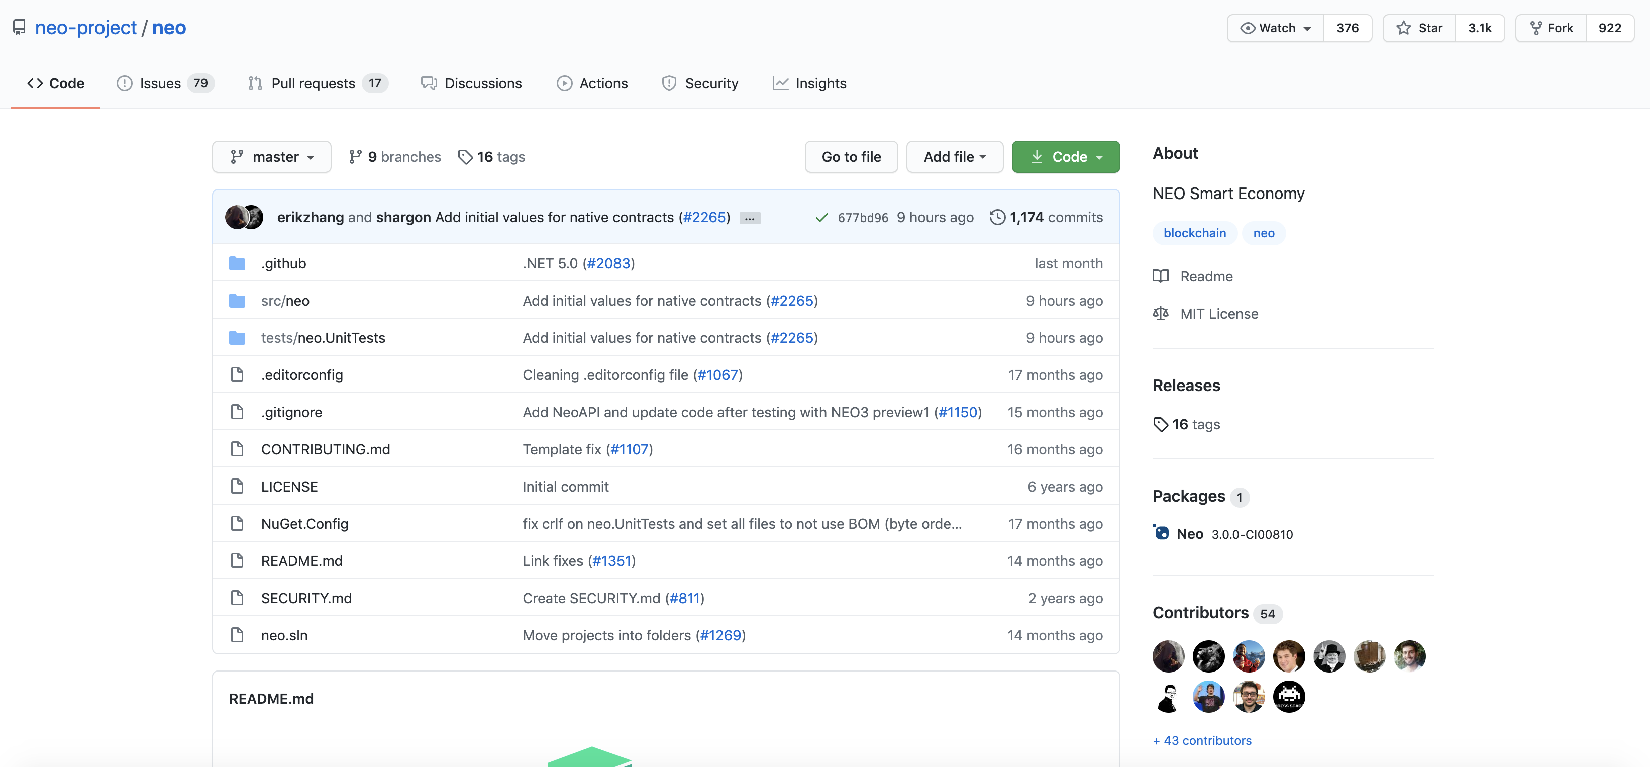
Task: Open the green Code download dropdown
Action: pos(1065,157)
